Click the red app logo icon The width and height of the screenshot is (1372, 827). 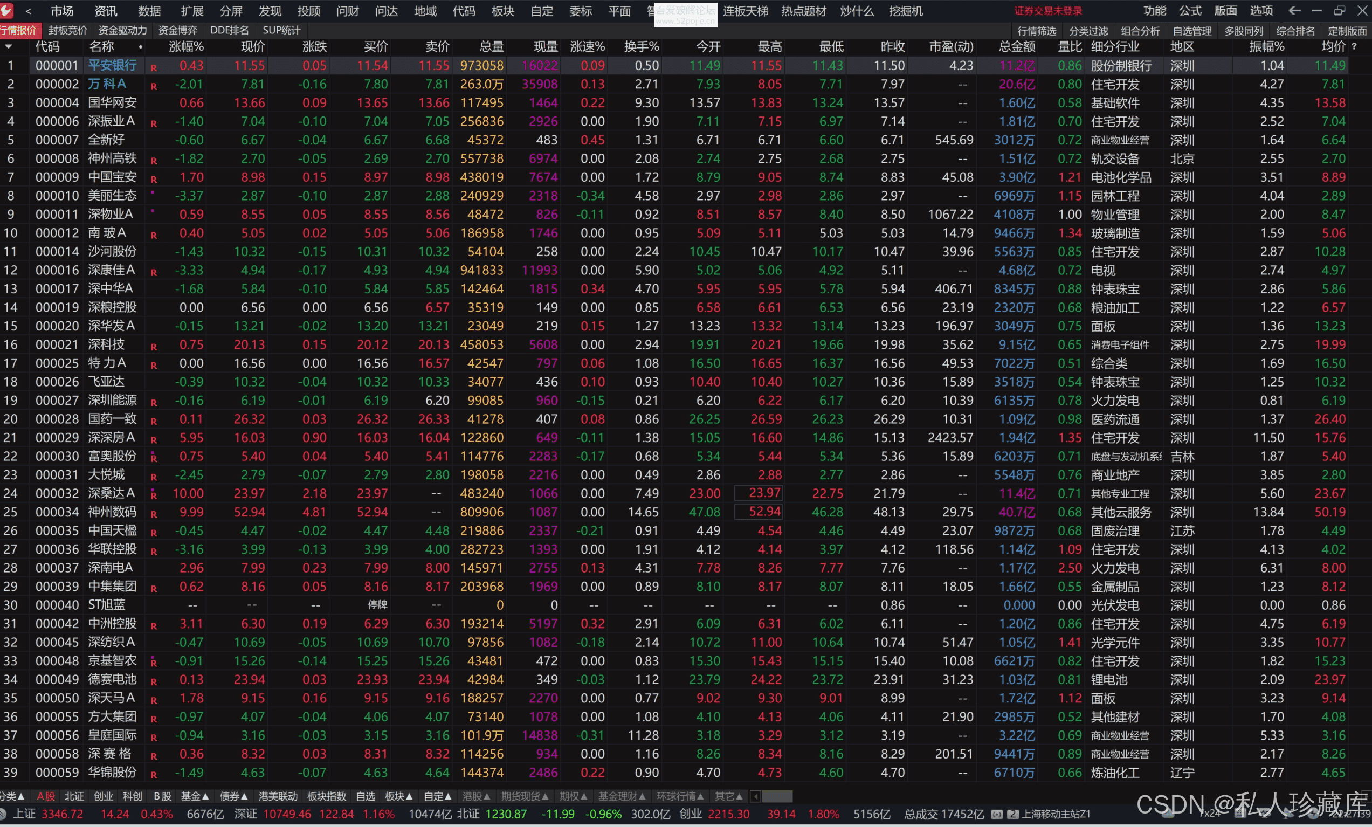[x=6, y=10]
